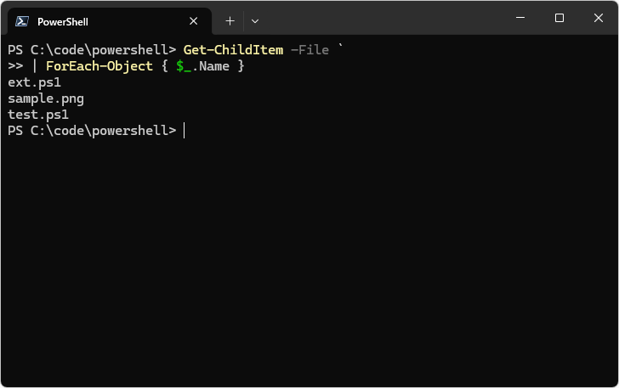Place cursor at the last prompt line
Screen dimensions: 619x388
tap(184, 131)
